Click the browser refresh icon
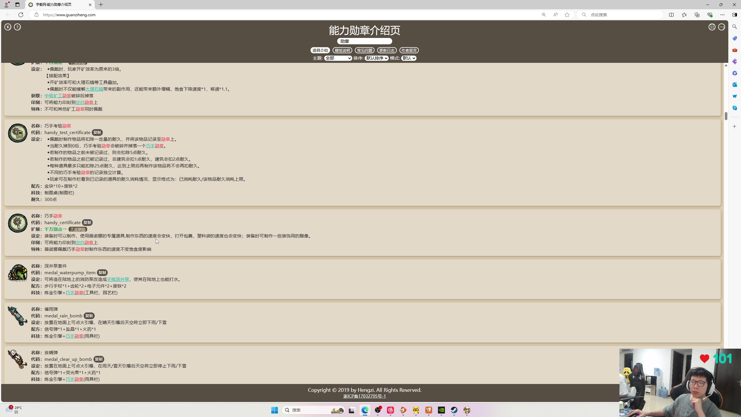The height and width of the screenshot is (417, 741). [x=21, y=15]
